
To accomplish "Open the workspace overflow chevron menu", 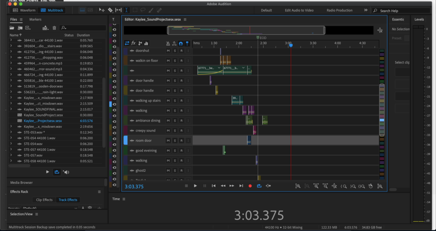I will coord(365,10).
